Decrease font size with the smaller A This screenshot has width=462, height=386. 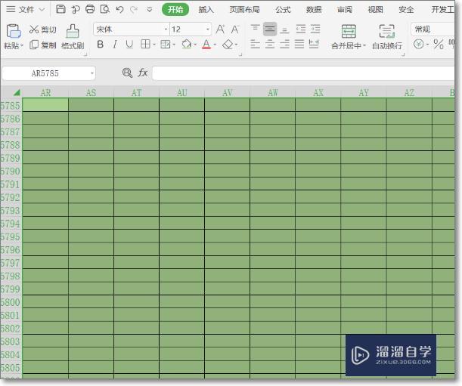235,29
